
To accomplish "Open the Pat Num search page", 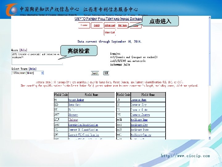I will click(x=123, y=25).
